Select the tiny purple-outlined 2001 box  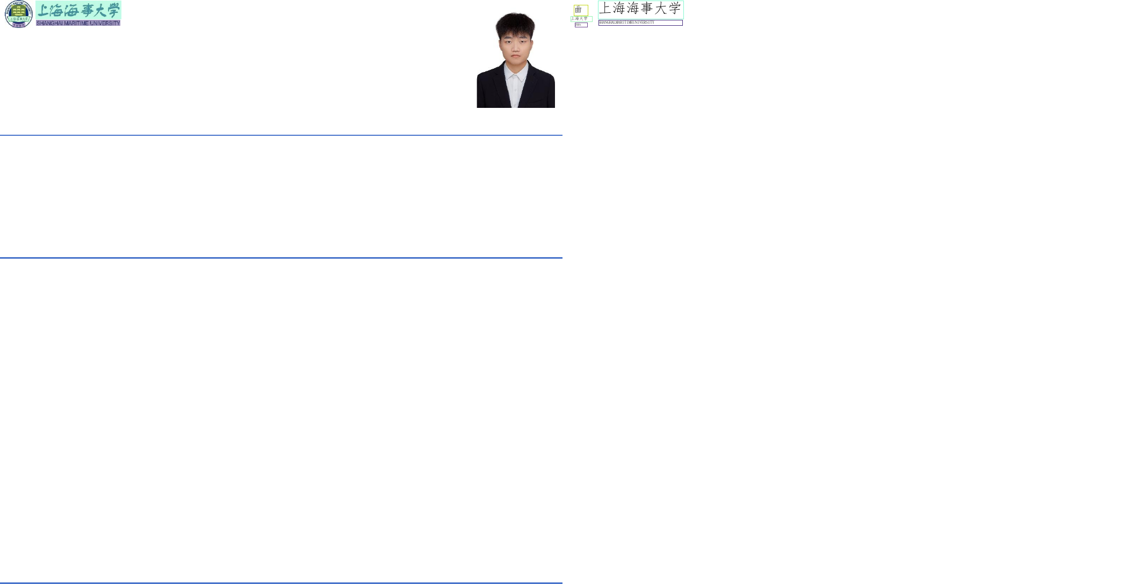(x=581, y=25)
